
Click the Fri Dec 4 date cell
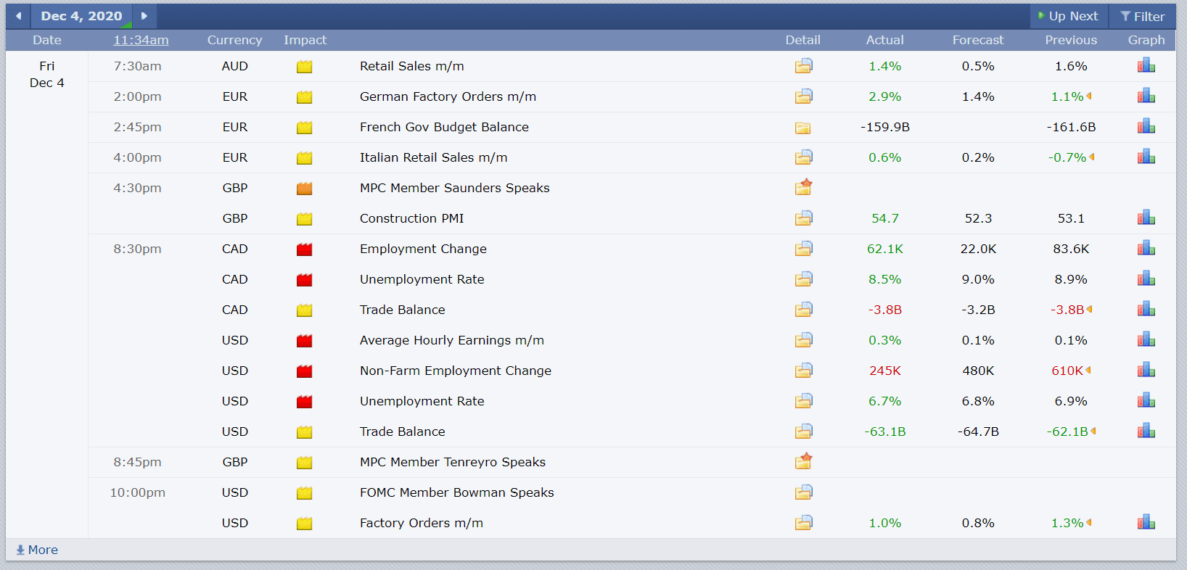tap(47, 75)
